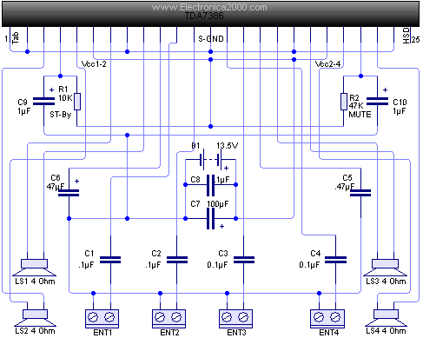Viewport: 423px width, 338px height.
Task: Click the pin number 25 label
Action: coord(415,40)
